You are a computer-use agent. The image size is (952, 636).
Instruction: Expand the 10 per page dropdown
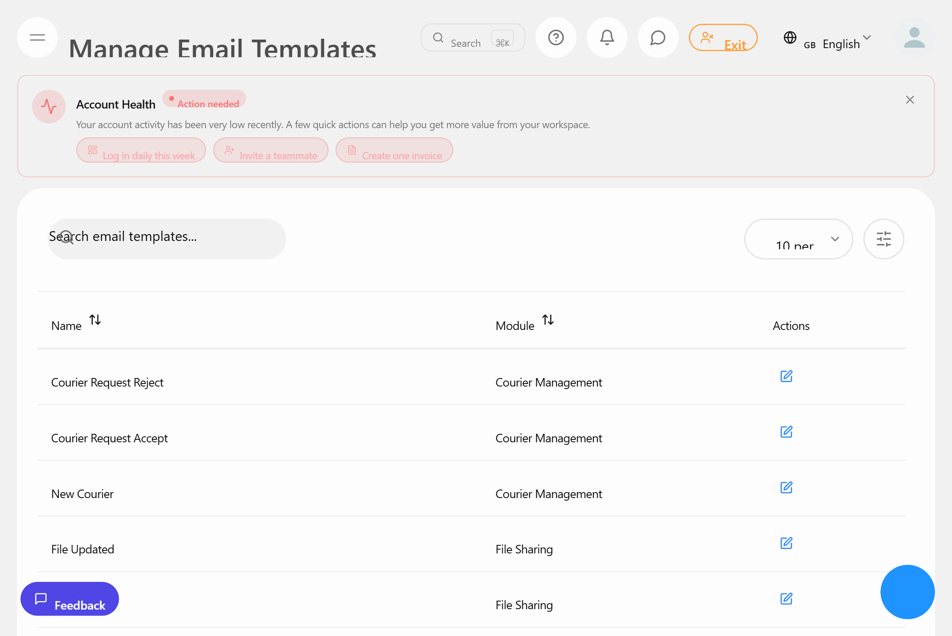click(x=798, y=239)
